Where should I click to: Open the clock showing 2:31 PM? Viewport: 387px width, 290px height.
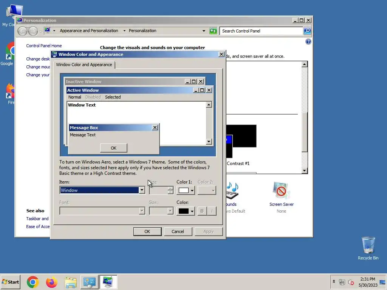click(x=368, y=282)
